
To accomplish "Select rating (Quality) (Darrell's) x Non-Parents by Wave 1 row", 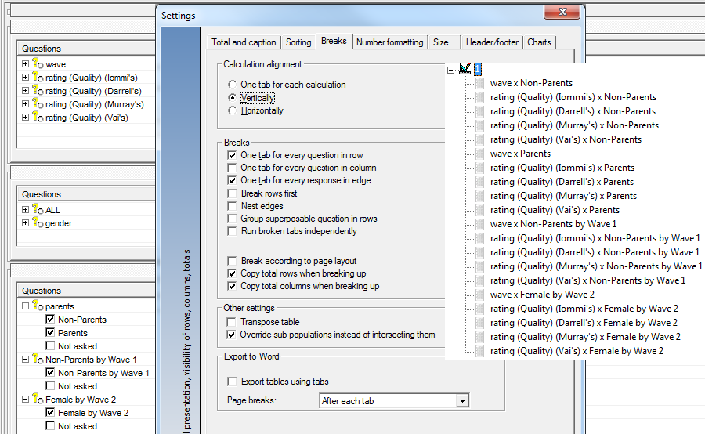I will (595, 252).
